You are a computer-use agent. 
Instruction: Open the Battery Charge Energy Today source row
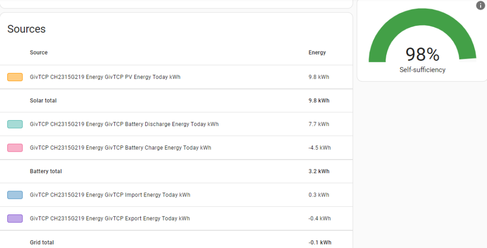176,147
